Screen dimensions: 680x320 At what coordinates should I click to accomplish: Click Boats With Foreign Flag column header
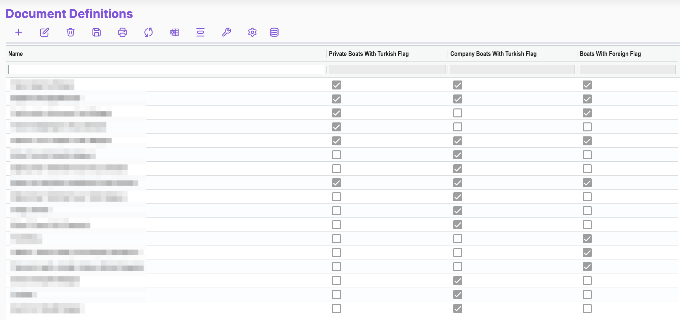[610, 54]
